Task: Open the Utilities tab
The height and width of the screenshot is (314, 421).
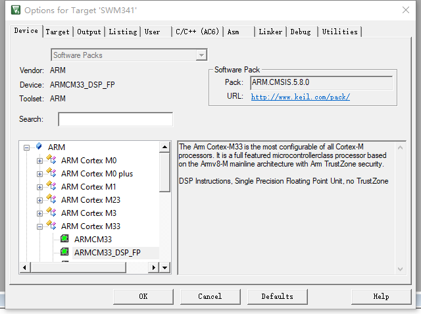Action: [x=339, y=32]
